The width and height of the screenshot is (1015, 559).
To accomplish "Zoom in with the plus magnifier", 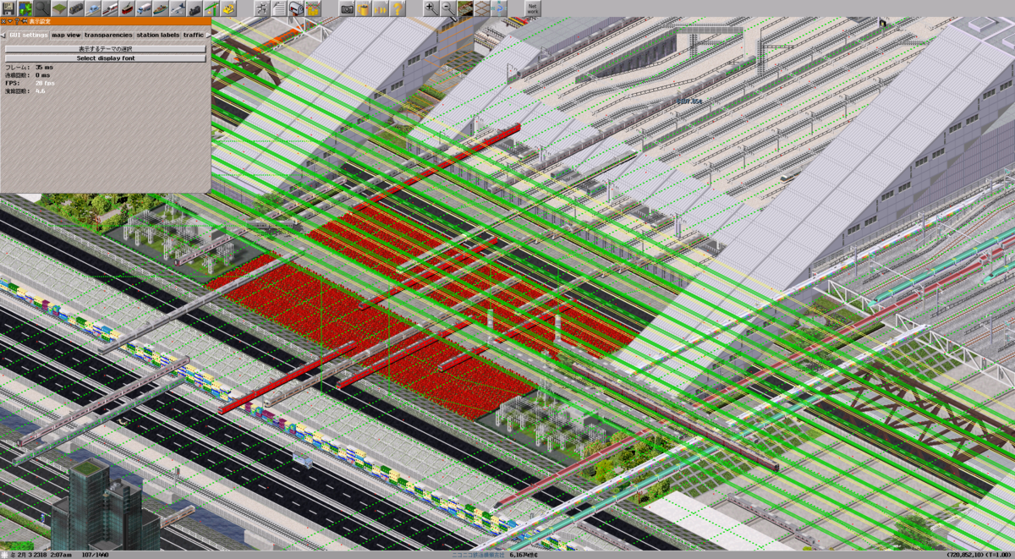I will coord(431,8).
